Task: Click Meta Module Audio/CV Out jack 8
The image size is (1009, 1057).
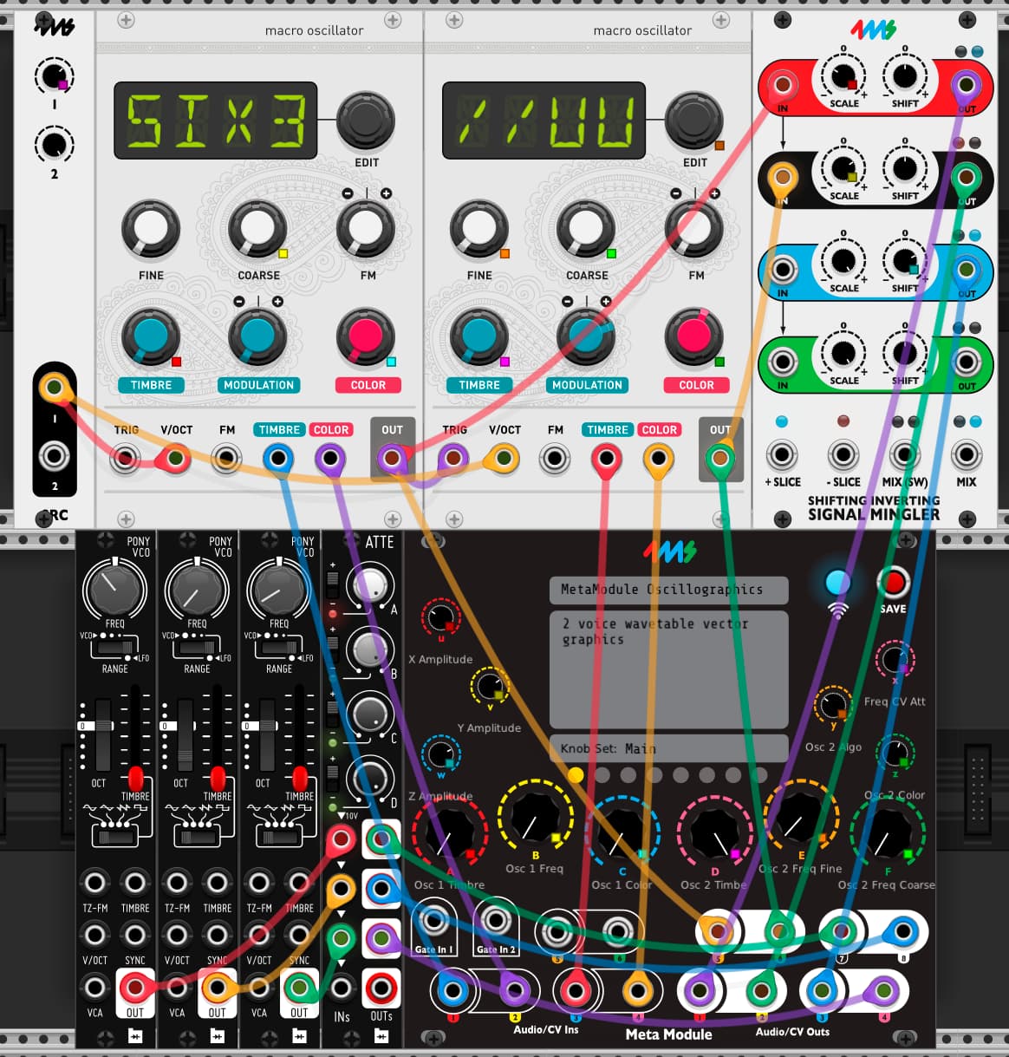Action: click(903, 932)
